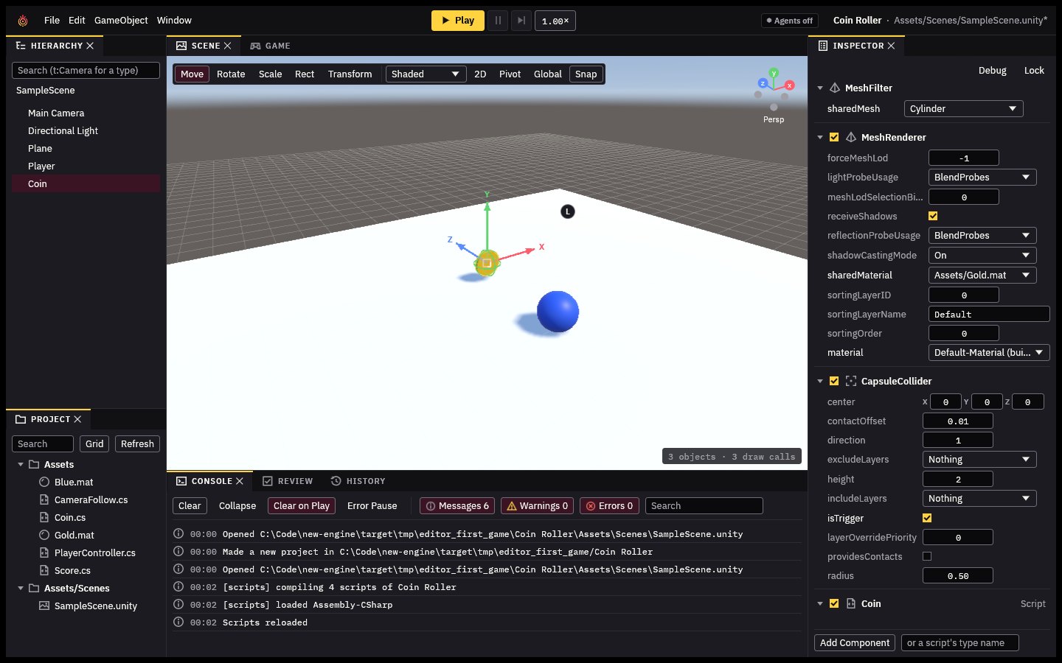Click the MeshFilter component icon
This screenshot has width=1062, height=663.
(x=835, y=88)
